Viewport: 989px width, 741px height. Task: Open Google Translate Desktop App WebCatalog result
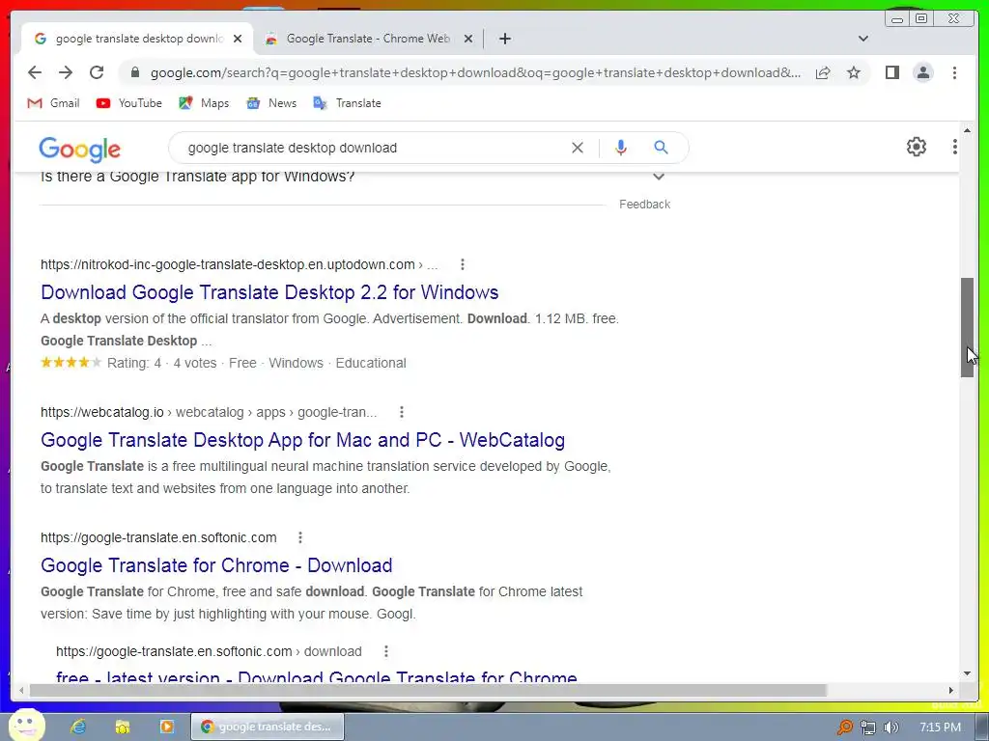[x=302, y=440]
